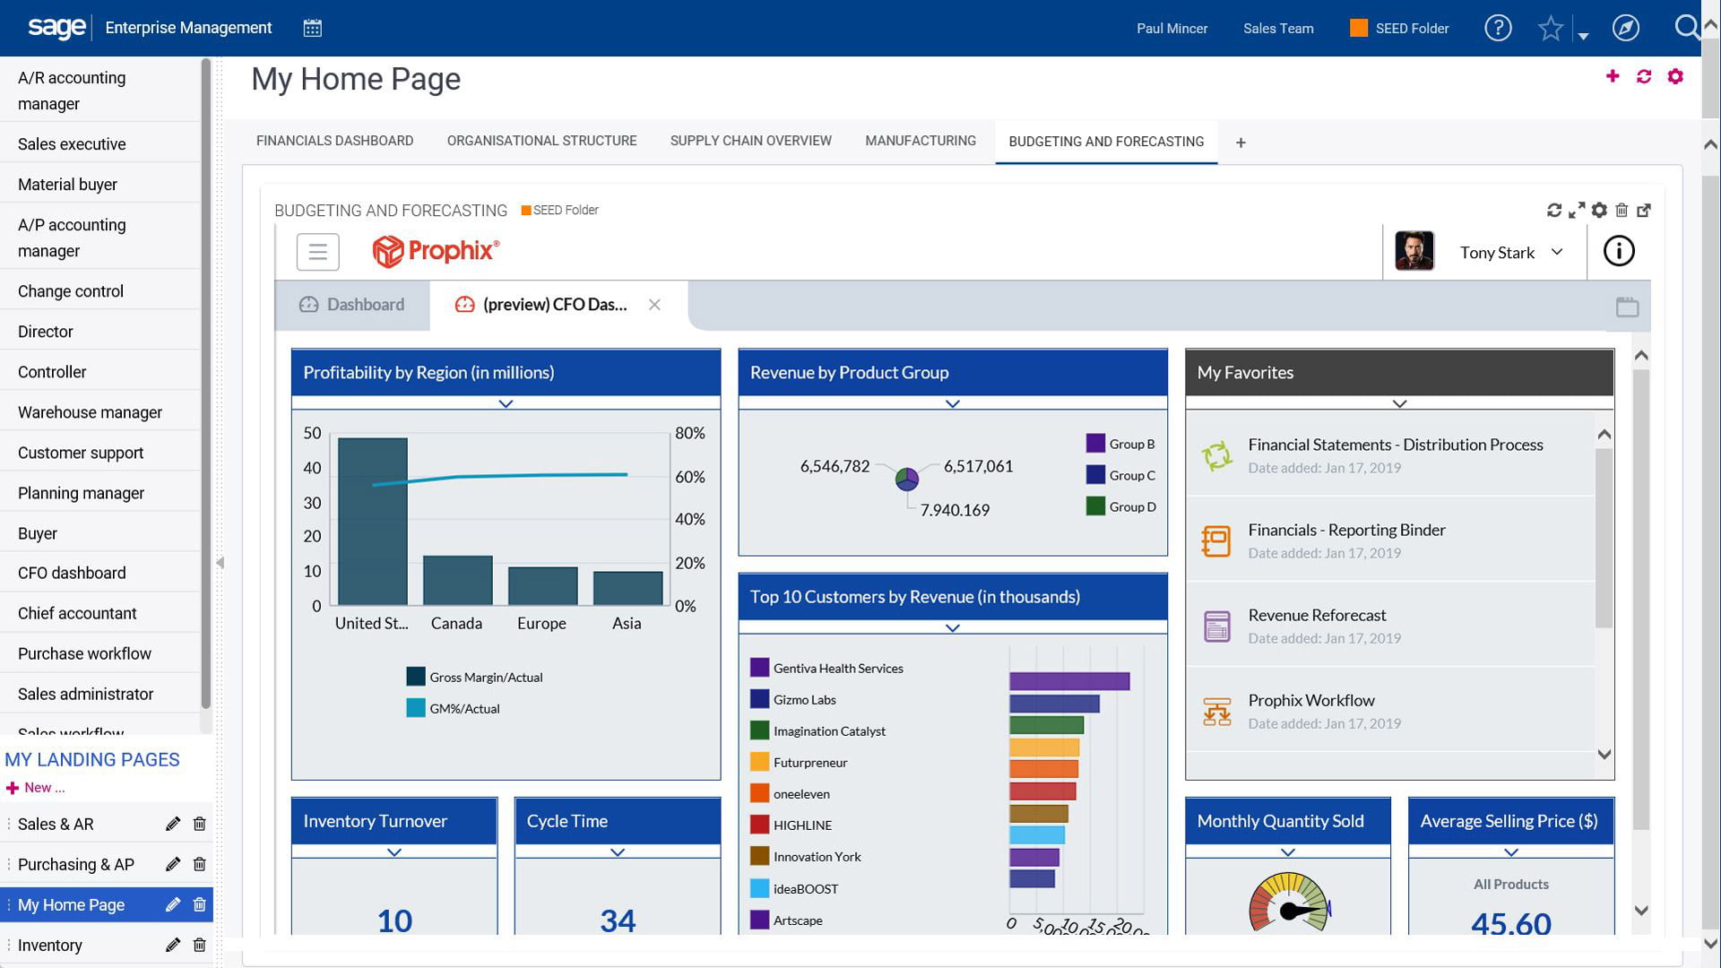Delete the Sales & AR landing page
1721x968 pixels.
[199, 824]
